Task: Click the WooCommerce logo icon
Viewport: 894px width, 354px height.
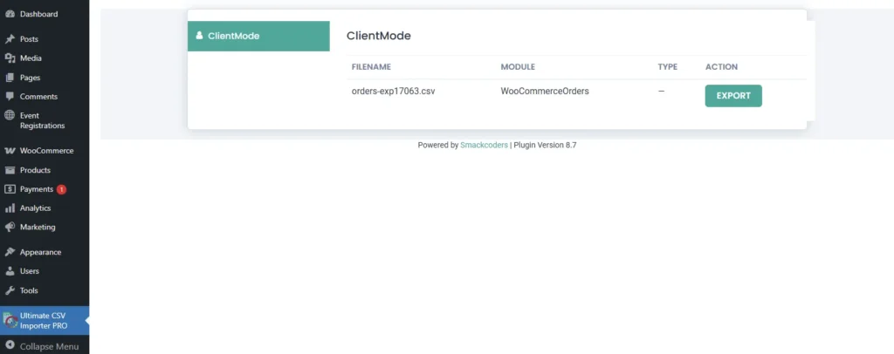Action: pyautogui.click(x=10, y=151)
